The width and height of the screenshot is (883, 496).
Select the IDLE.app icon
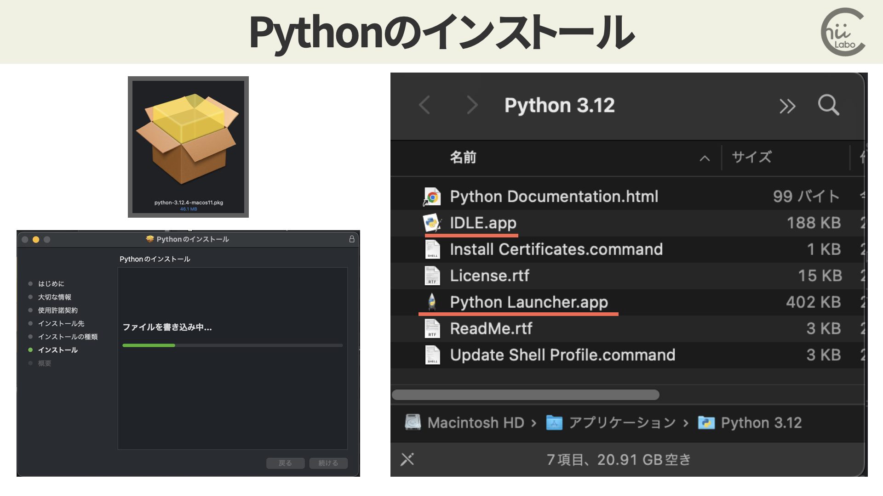432,223
